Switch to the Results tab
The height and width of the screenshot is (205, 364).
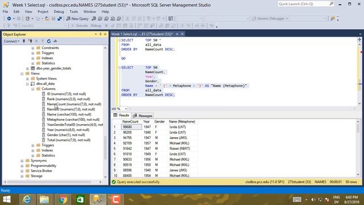[121, 115]
